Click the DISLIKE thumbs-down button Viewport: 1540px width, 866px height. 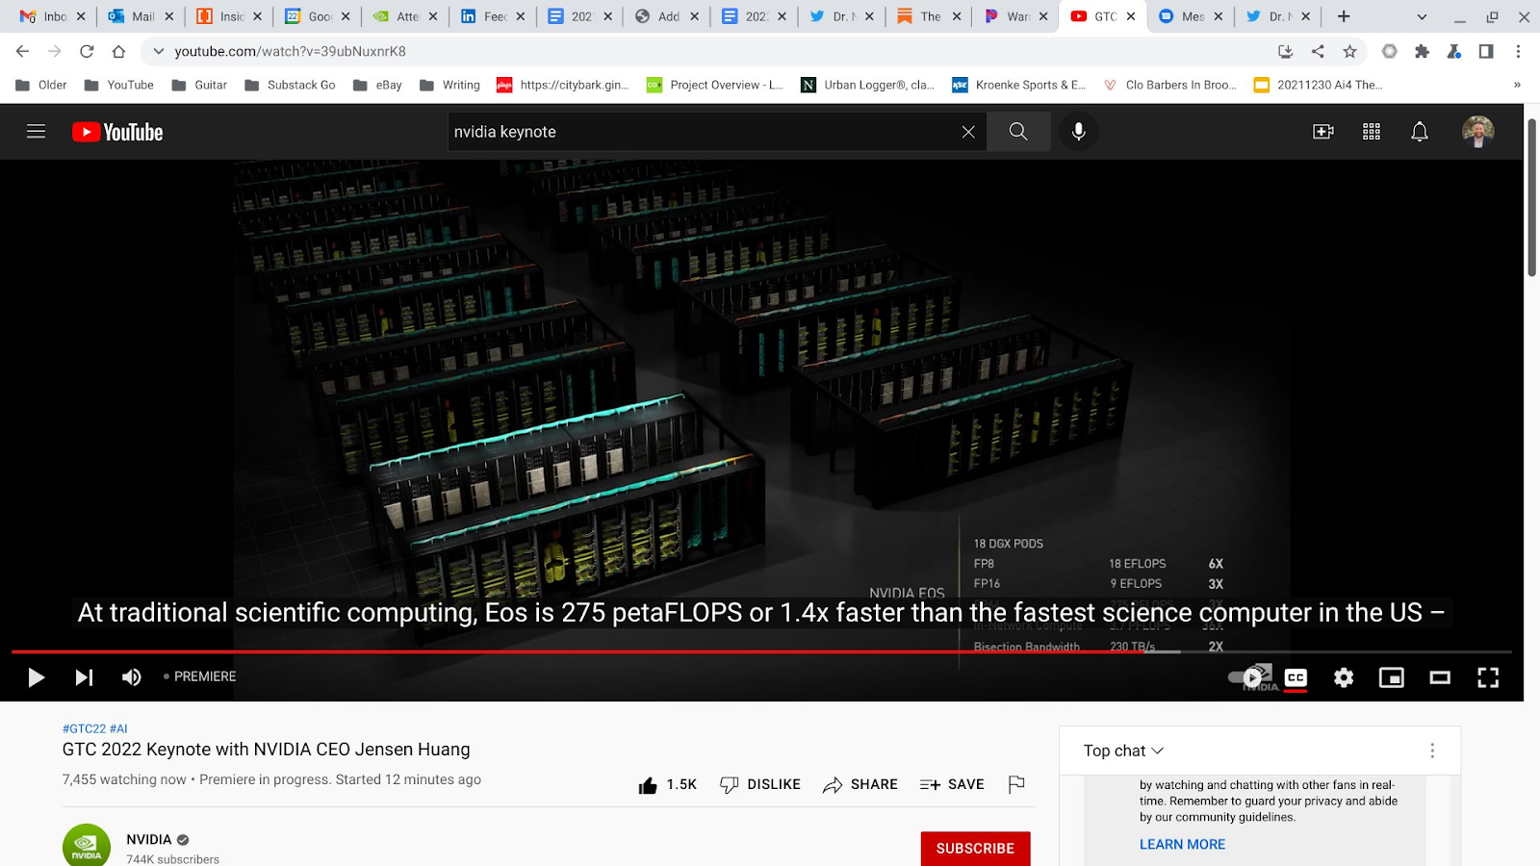click(760, 785)
